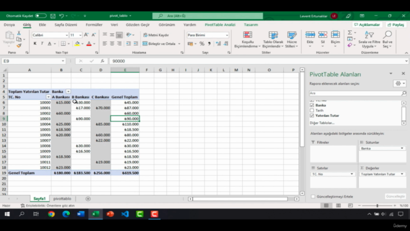This screenshot has width=410, height=231.
Task: Switch to Page Layout view icon
Action: pyautogui.click(x=338, y=205)
